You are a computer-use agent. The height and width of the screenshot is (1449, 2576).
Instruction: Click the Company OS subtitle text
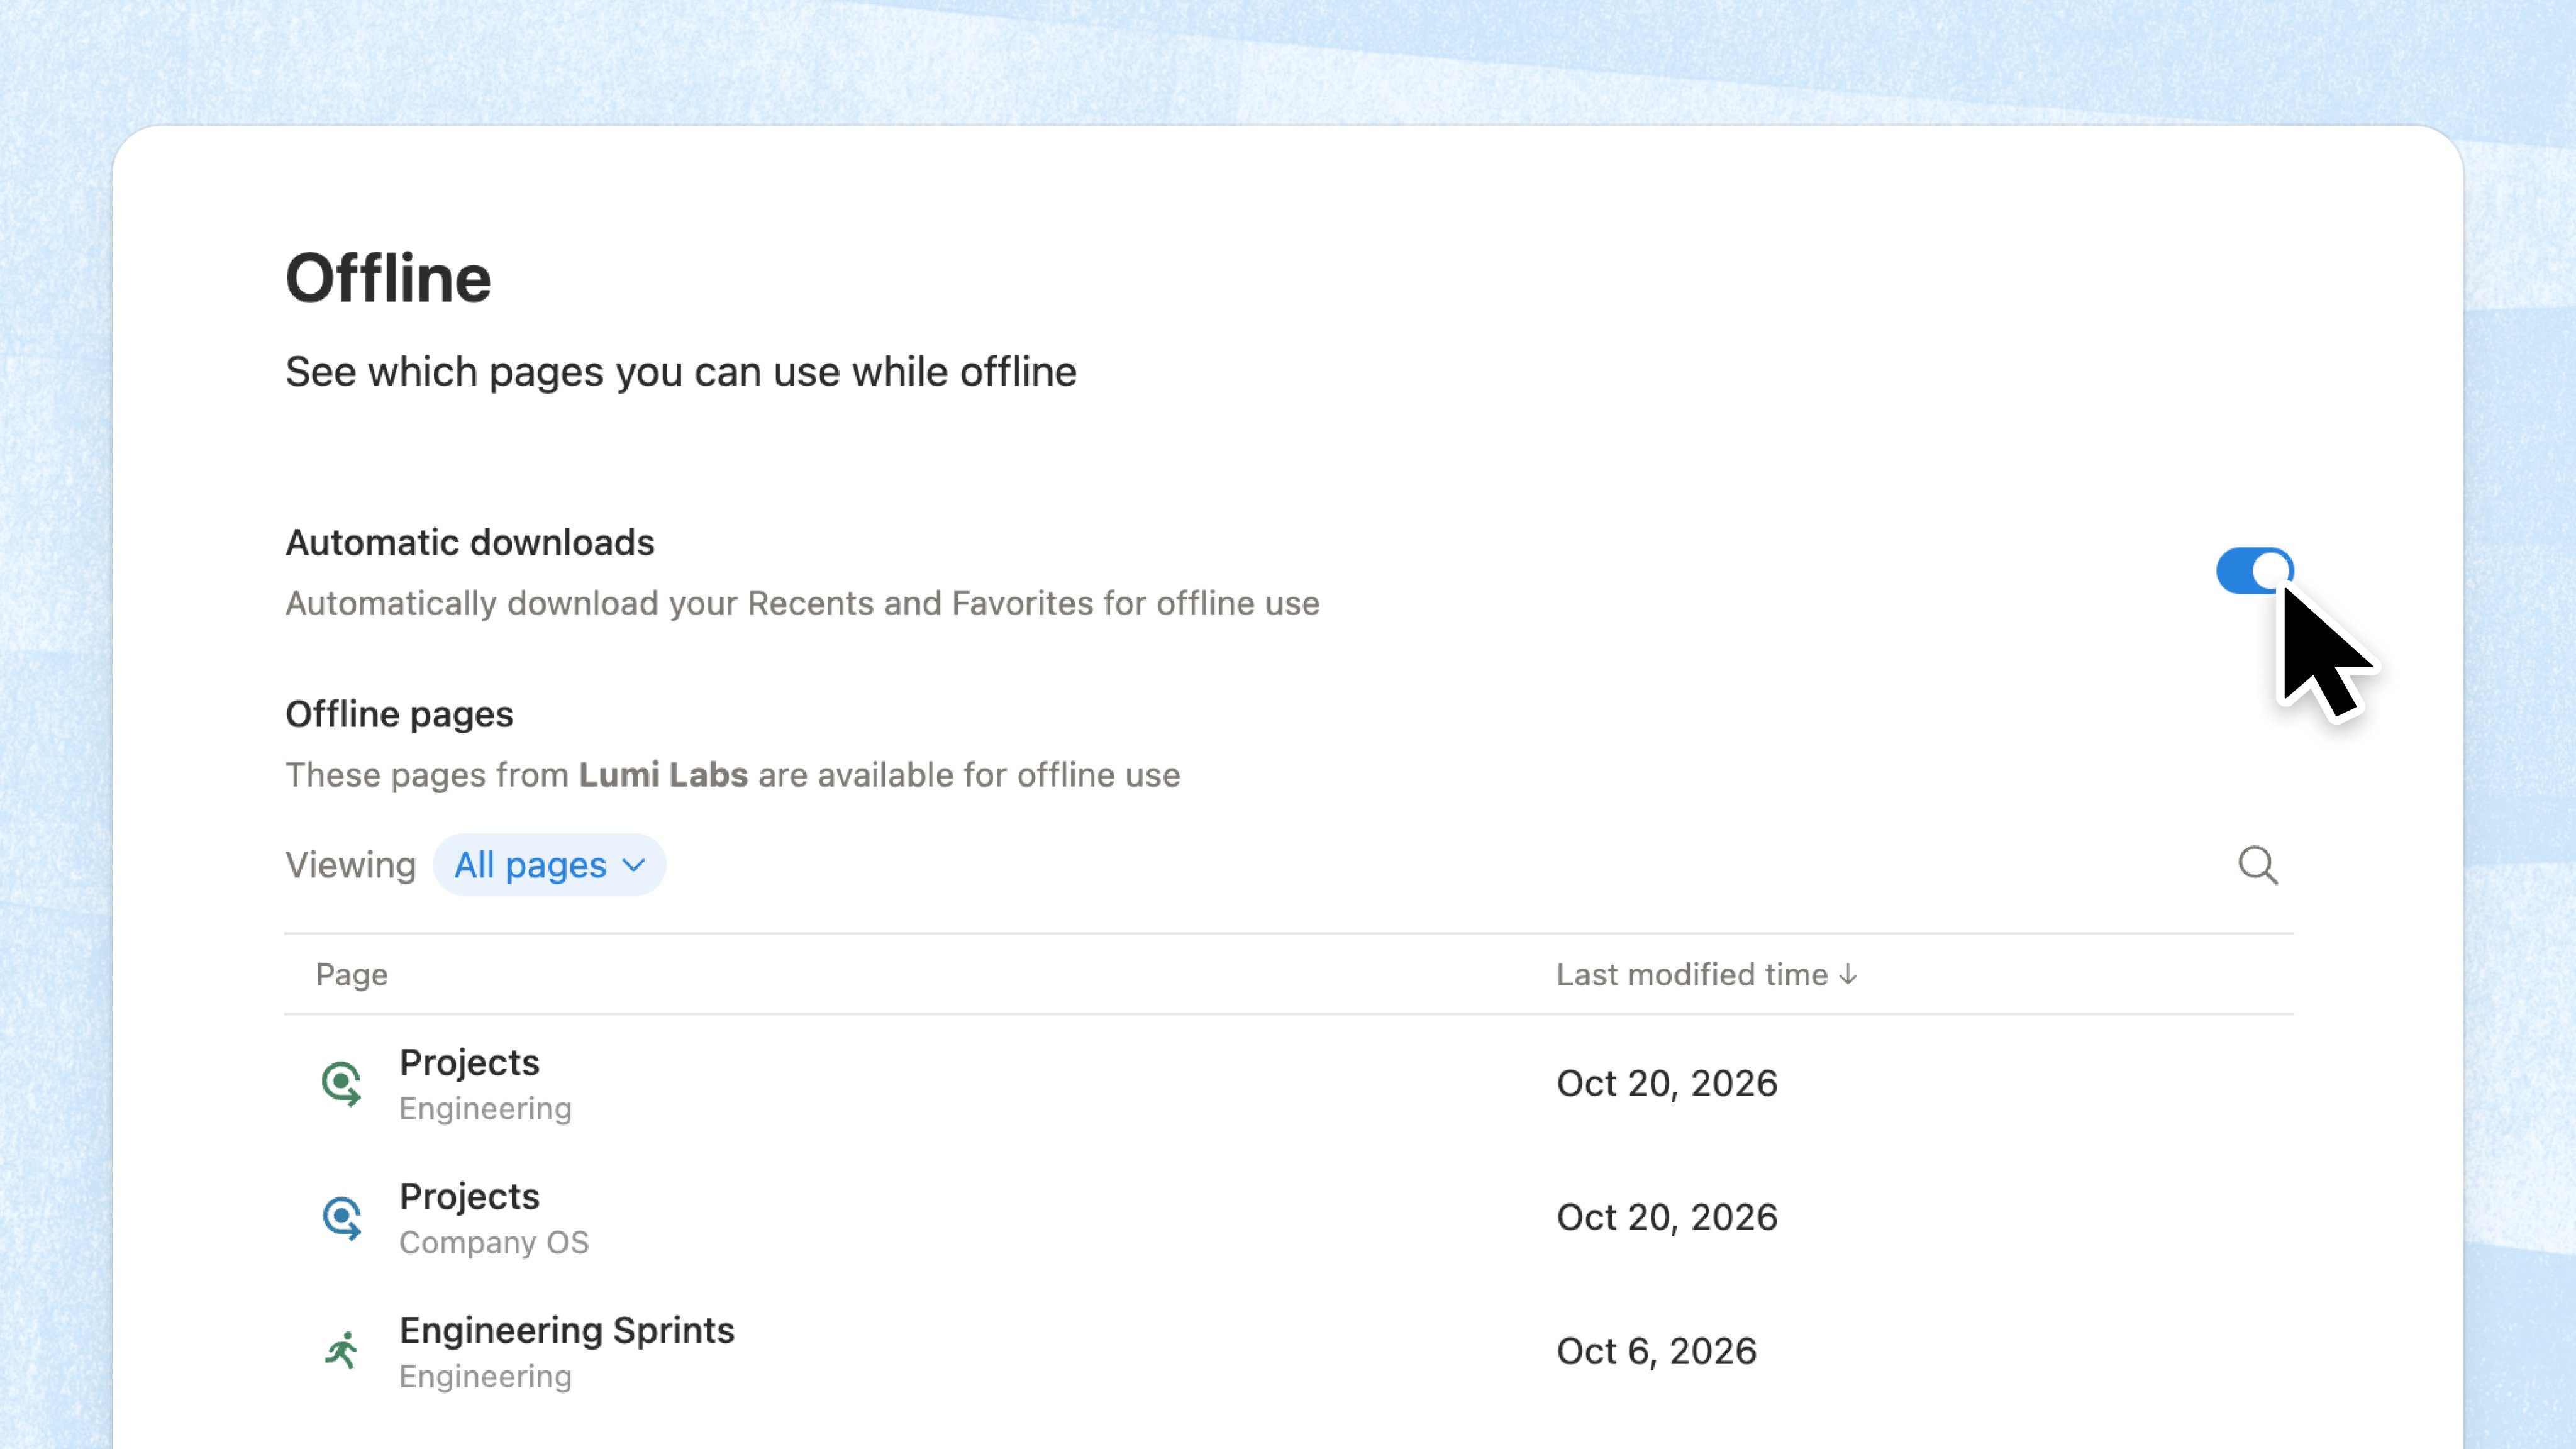(x=494, y=1242)
